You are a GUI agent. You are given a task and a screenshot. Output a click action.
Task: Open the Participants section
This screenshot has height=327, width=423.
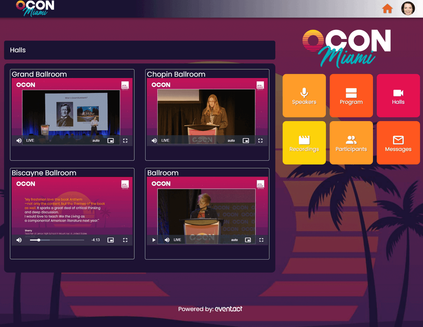[x=351, y=143]
